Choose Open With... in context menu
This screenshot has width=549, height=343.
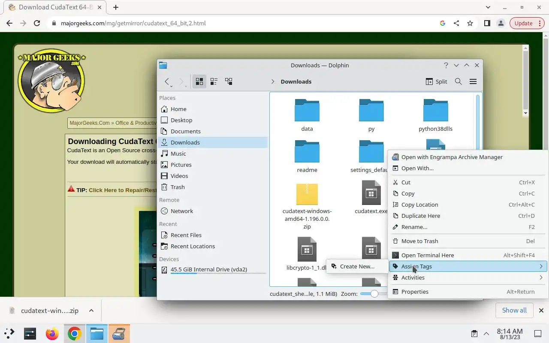(468, 168)
